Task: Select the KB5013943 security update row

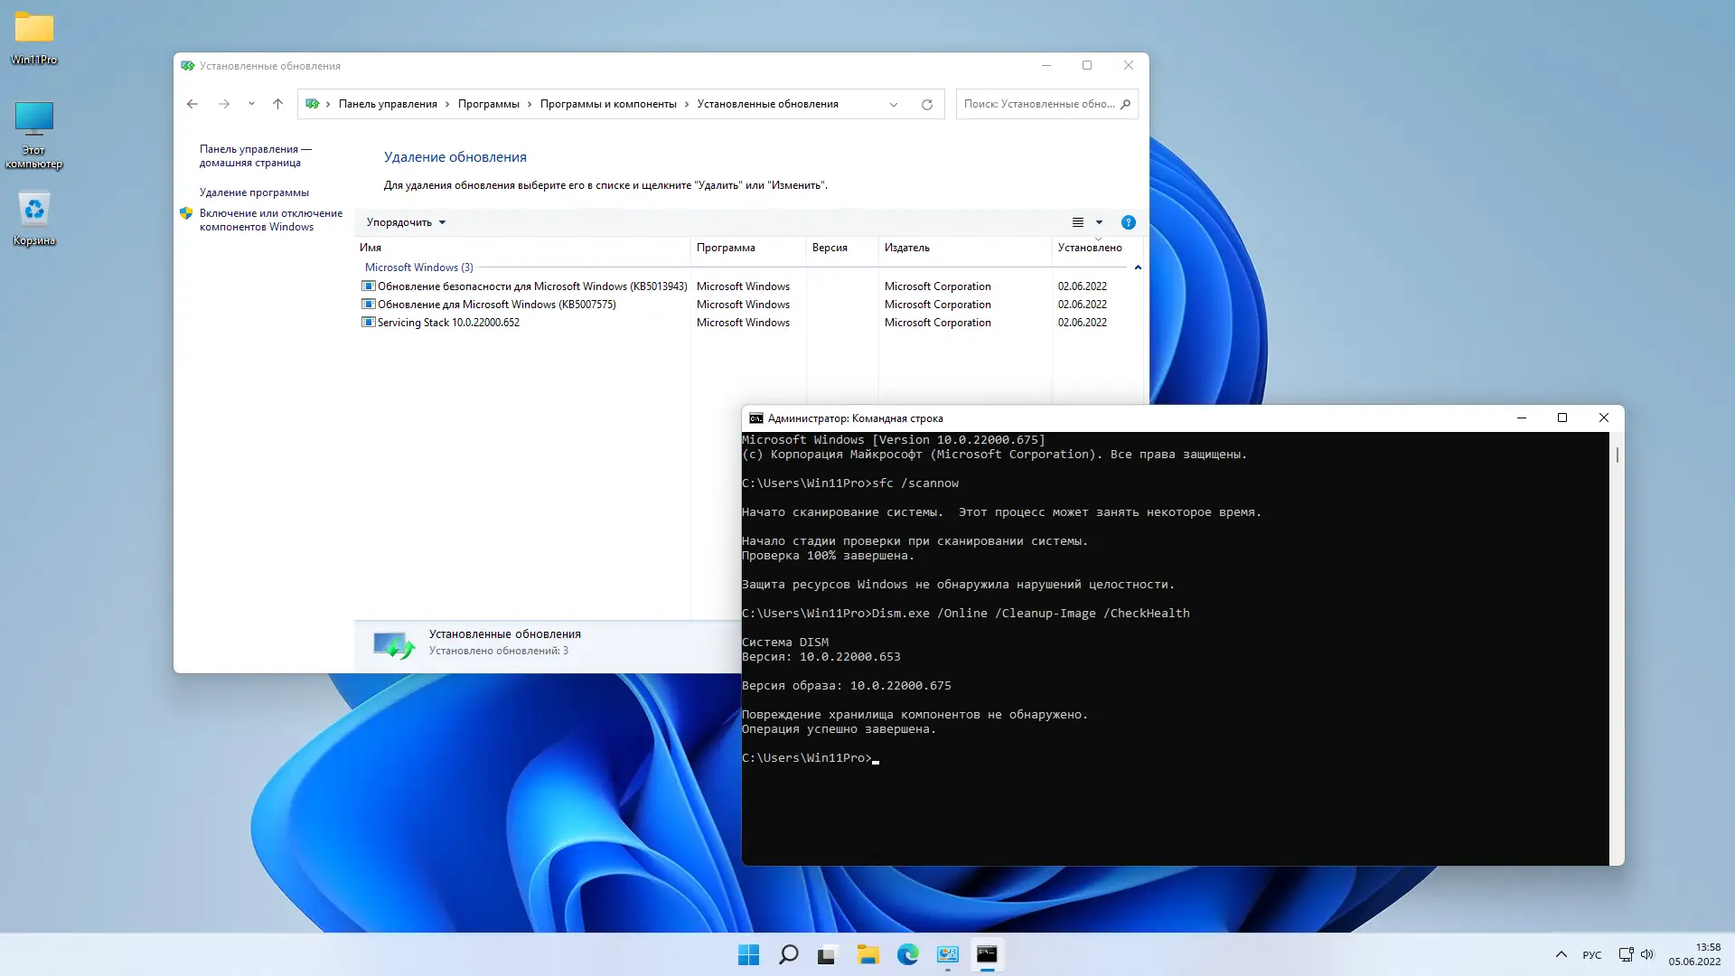Action: 531,286
